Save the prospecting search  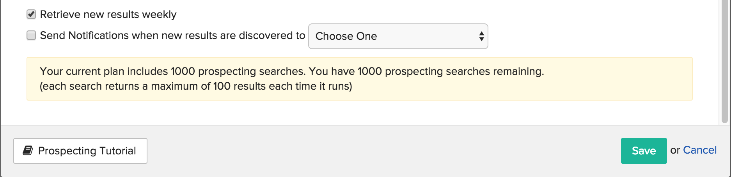[644, 151]
